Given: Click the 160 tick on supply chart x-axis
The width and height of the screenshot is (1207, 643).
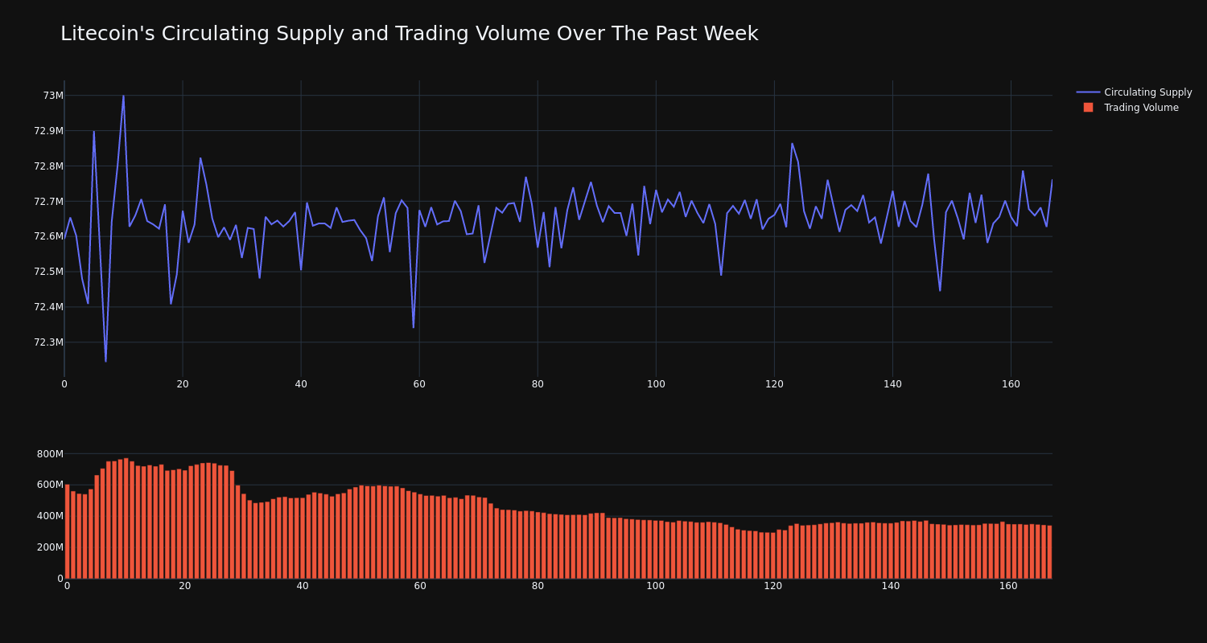Looking at the screenshot, I should [1011, 384].
